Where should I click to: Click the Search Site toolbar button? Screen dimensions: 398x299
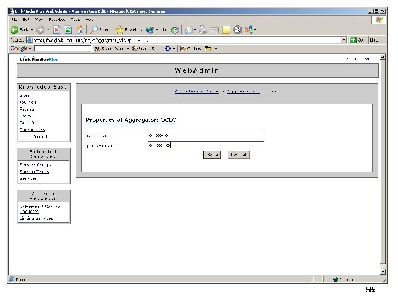point(145,49)
